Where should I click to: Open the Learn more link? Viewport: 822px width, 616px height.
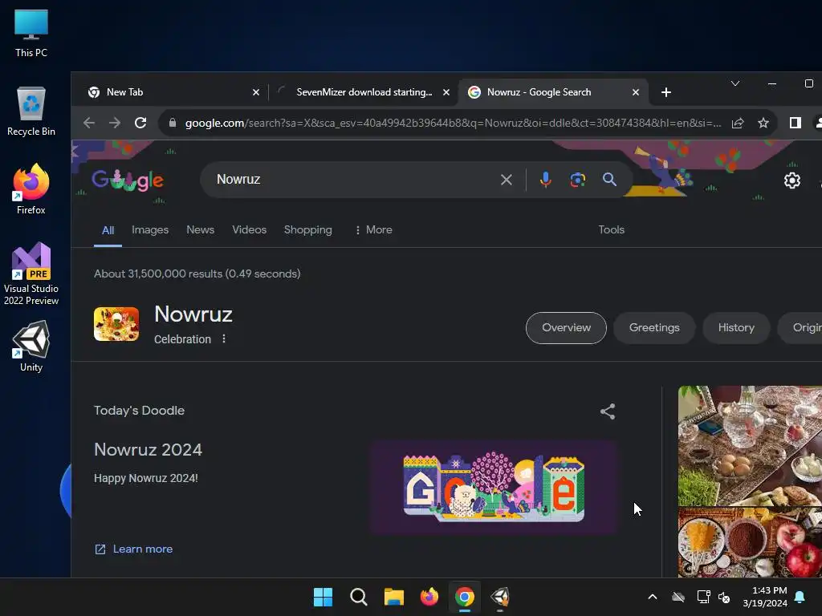click(x=134, y=549)
